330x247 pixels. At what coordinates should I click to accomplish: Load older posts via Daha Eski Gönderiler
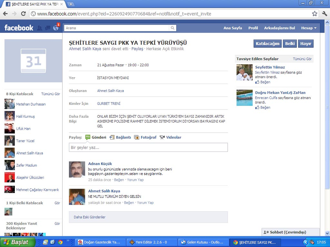coord(148,217)
